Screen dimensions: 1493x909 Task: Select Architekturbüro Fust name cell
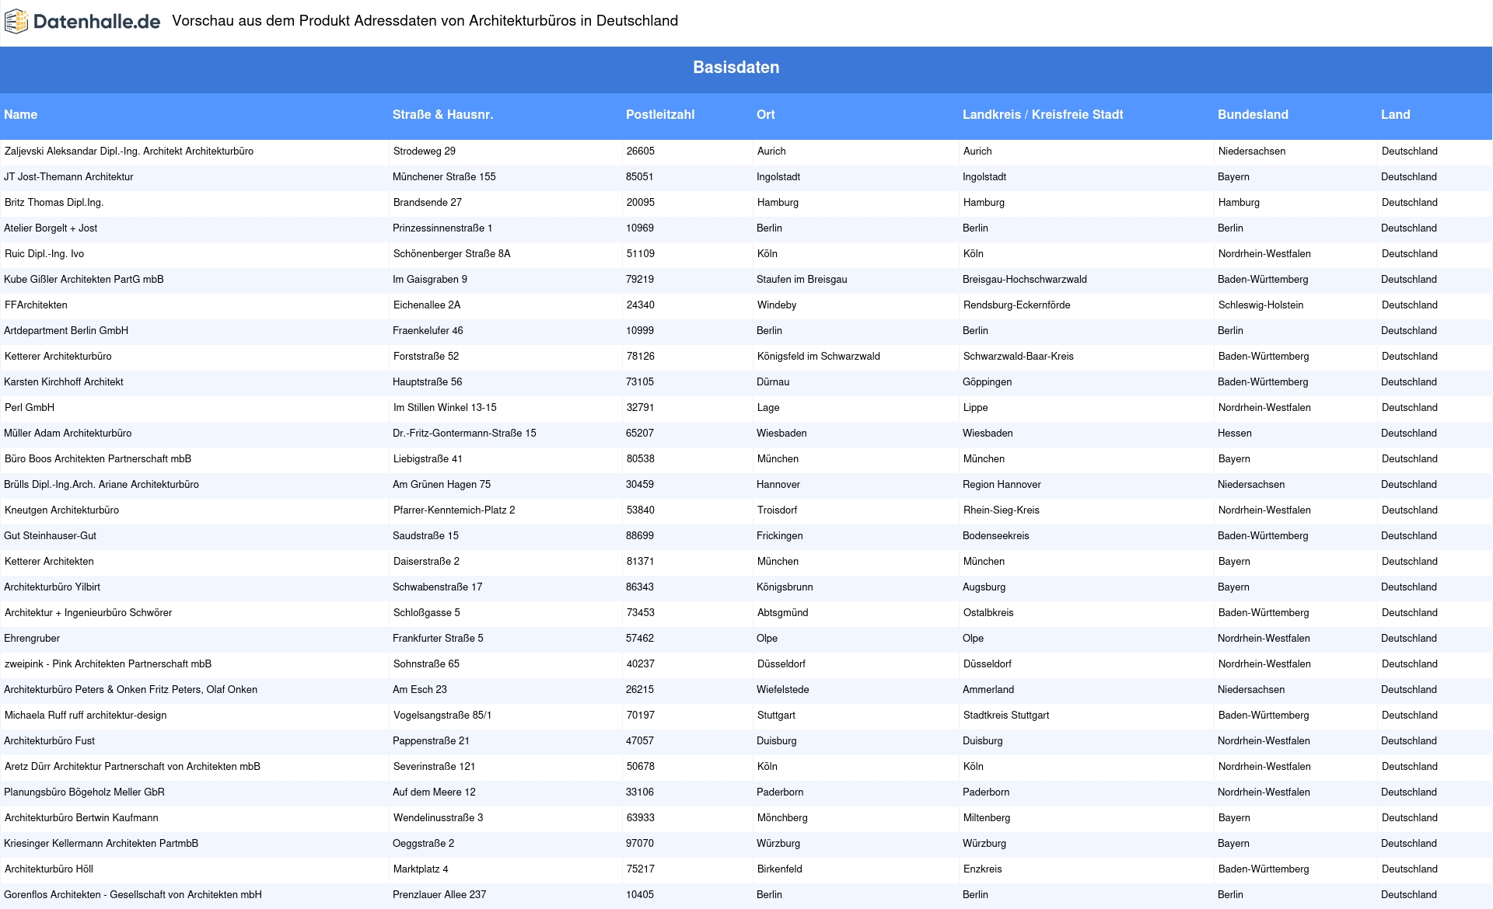pos(50,741)
